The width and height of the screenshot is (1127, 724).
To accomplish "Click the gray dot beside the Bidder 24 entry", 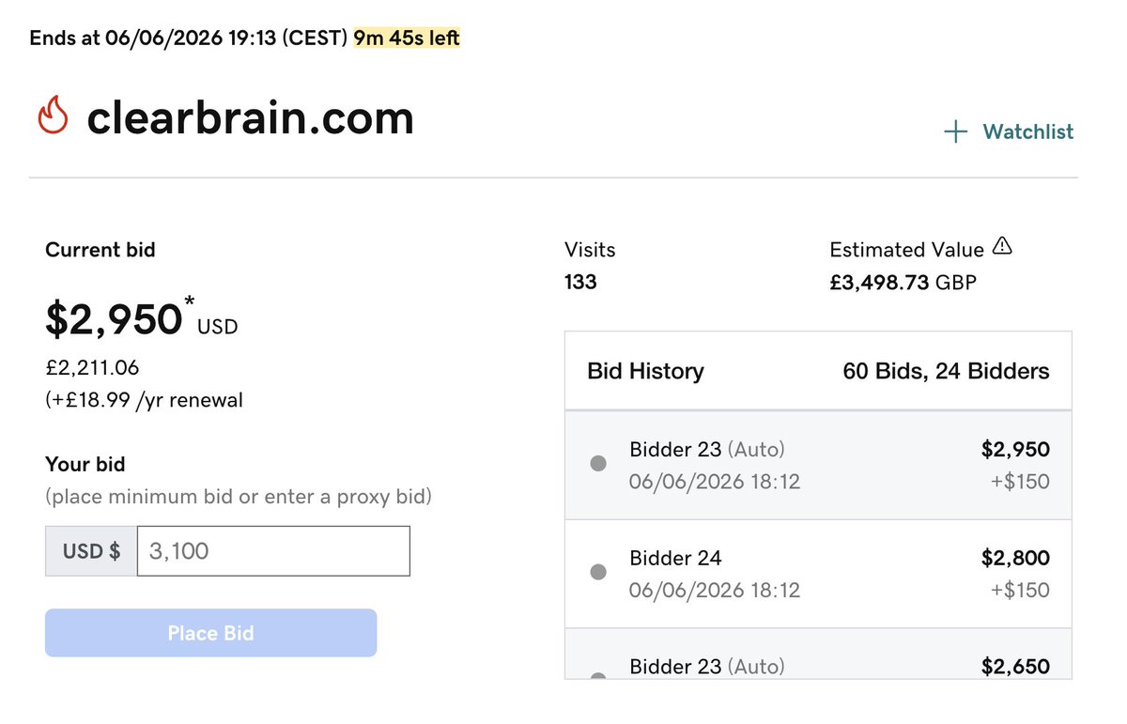I will [597, 572].
